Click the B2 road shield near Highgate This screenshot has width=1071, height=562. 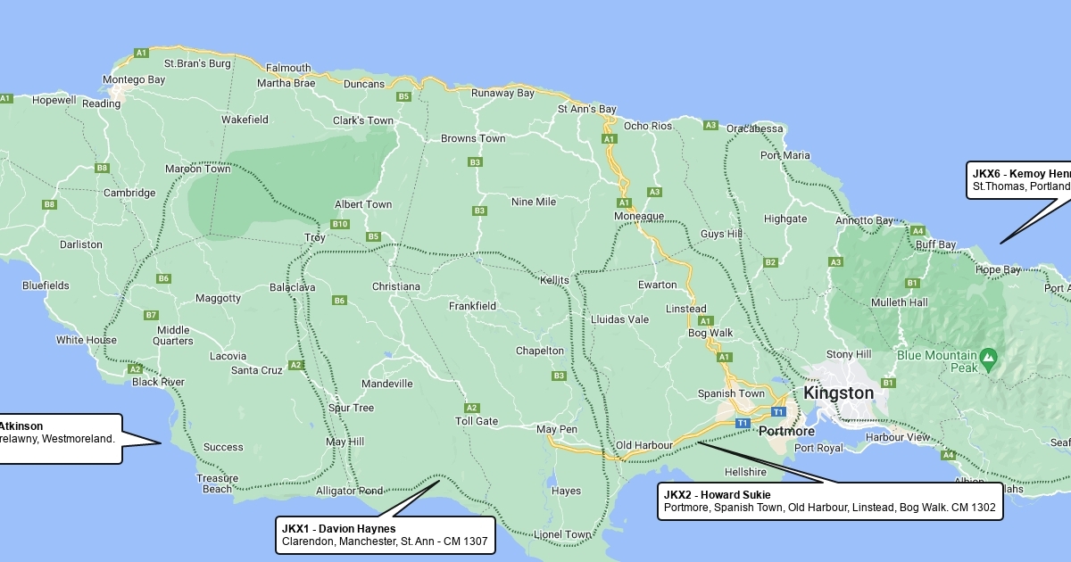point(770,262)
